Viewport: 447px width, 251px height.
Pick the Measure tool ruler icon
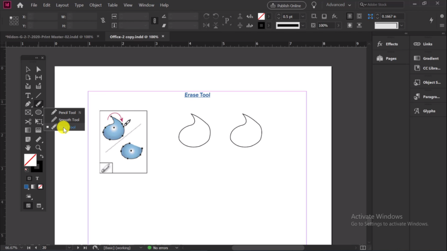[x=38, y=139]
